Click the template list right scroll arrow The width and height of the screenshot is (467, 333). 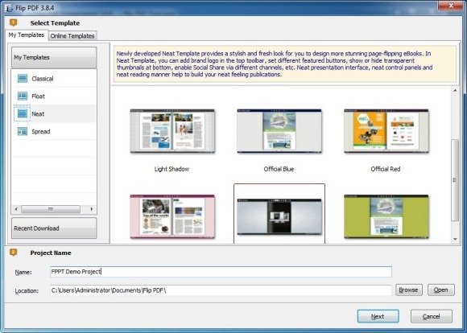[92, 209]
